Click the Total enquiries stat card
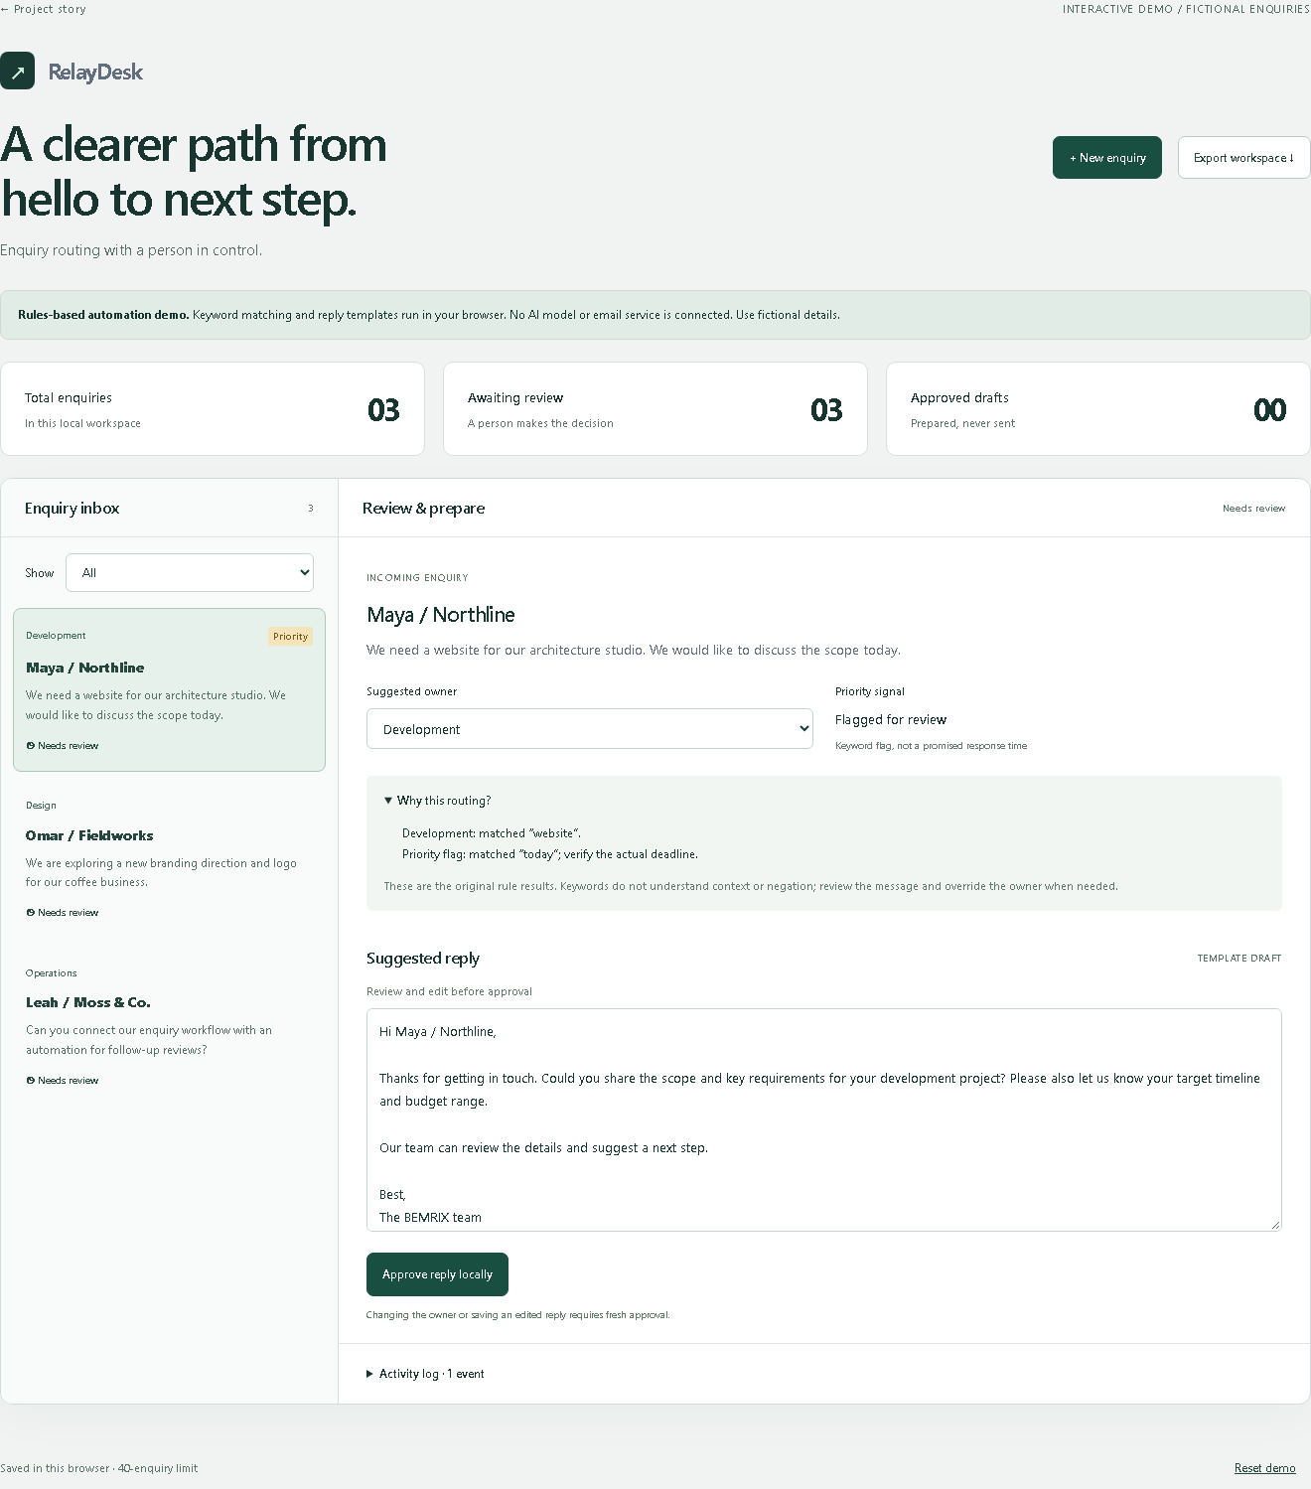This screenshot has width=1311, height=1489. [213, 408]
